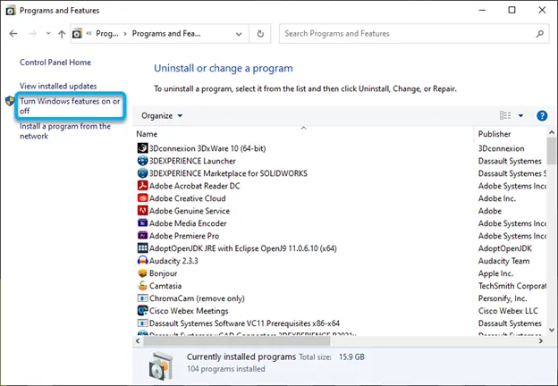Click the Adobe Genuine Service icon
Viewport: 558px width, 386px height.
tap(142, 210)
